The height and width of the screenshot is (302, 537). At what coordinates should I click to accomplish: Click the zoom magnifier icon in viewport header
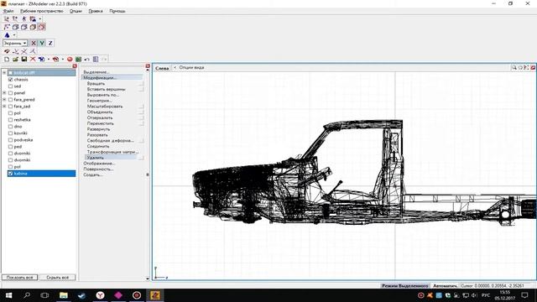tap(514, 68)
